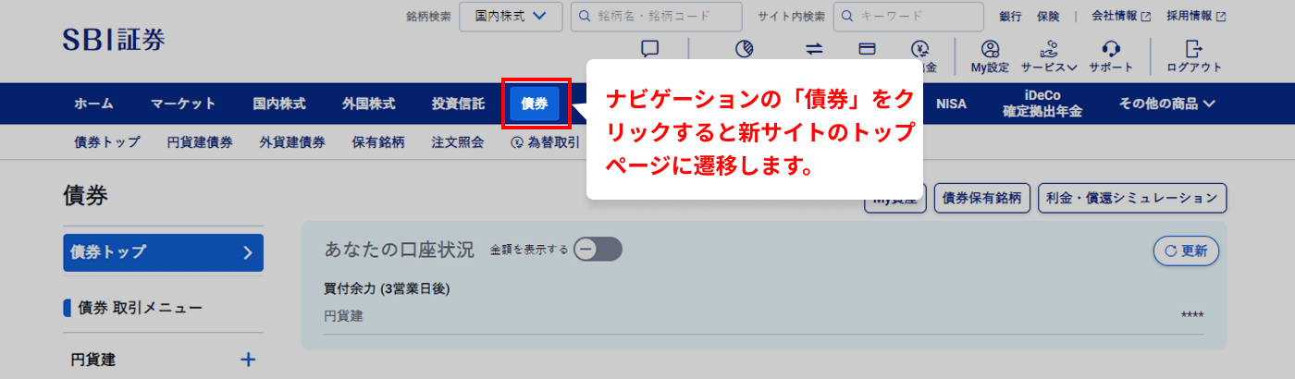This screenshot has height=379, width=1295.
Task: Click the 更新 refresh button
Action: click(x=1186, y=251)
